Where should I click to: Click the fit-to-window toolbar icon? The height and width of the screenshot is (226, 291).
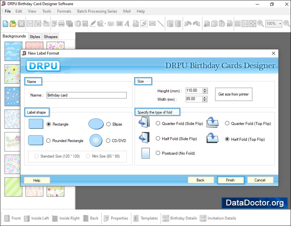pyautogui.click(x=253, y=24)
